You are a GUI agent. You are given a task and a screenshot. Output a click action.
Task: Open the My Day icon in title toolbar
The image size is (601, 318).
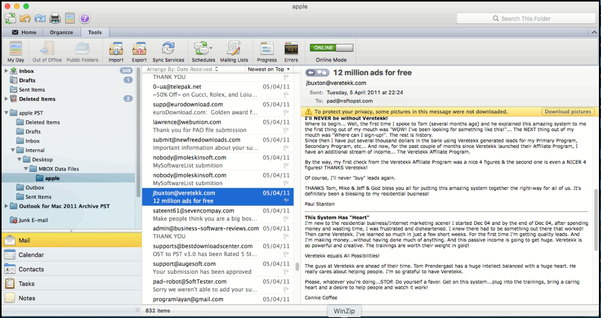coord(69,18)
